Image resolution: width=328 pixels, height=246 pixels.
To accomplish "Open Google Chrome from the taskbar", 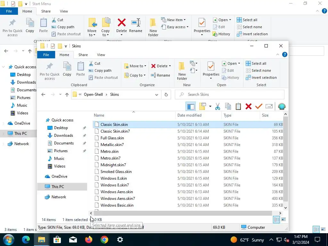I will pyautogui.click(x=104, y=240).
